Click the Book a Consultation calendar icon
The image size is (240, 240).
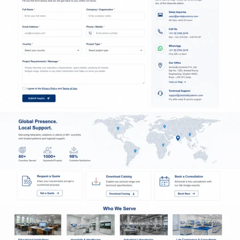[x=164, y=181]
